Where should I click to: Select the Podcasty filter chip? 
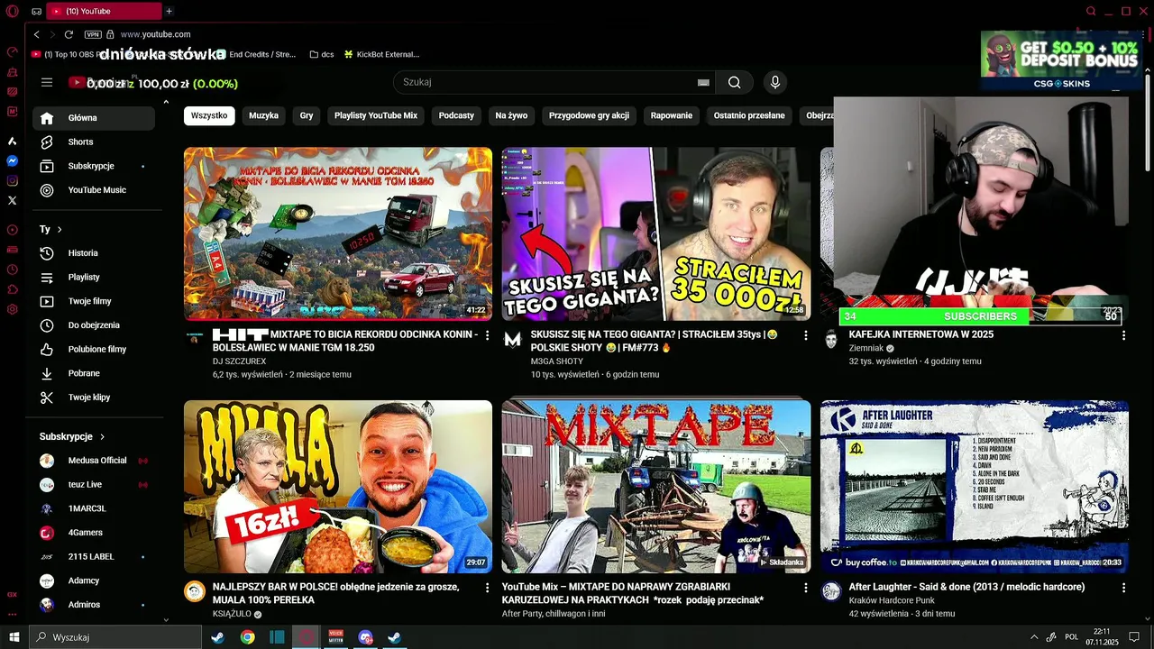pyautogui.click(x=456, y=115)
